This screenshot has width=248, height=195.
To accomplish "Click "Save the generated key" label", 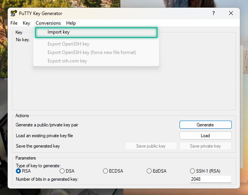I will pyautogui.click(x=38, y=146).
